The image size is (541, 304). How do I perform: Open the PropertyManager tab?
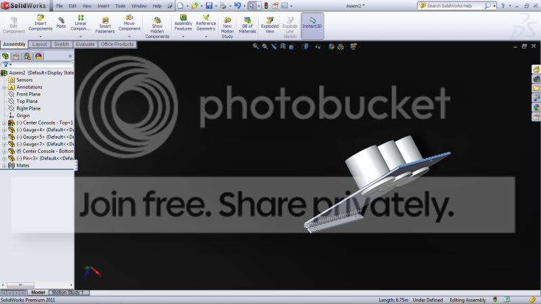16,56
